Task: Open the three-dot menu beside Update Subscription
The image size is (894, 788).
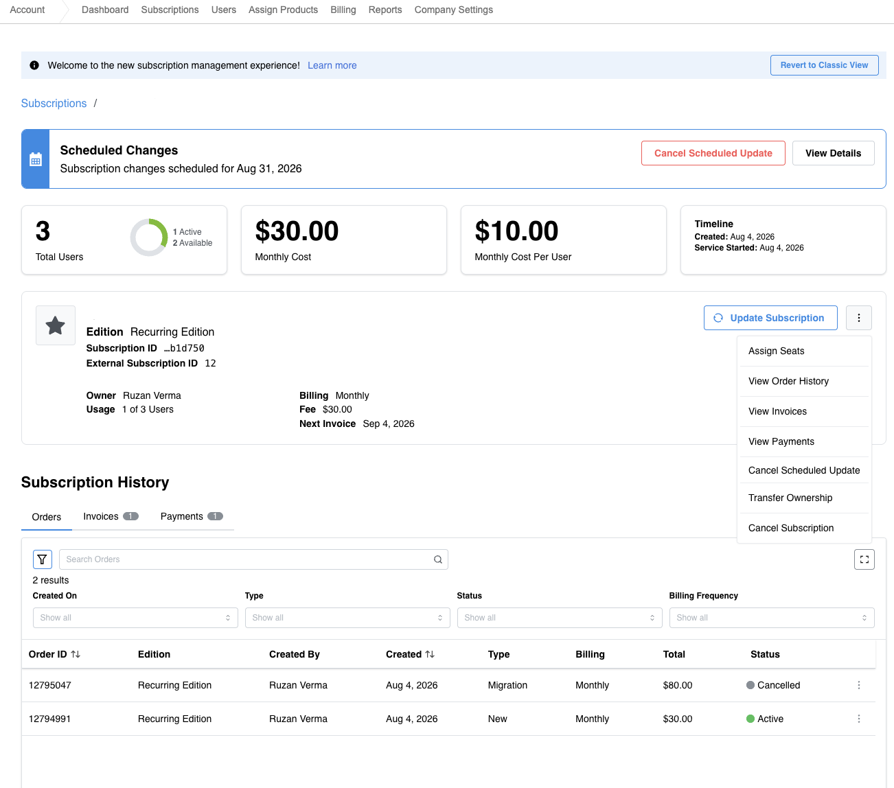Action: point(859,318)
